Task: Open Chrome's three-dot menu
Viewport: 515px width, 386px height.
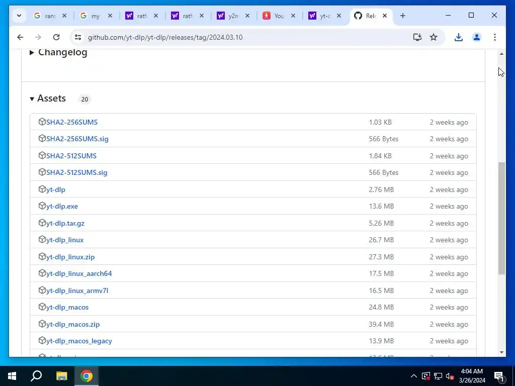Action: point(495,37)
